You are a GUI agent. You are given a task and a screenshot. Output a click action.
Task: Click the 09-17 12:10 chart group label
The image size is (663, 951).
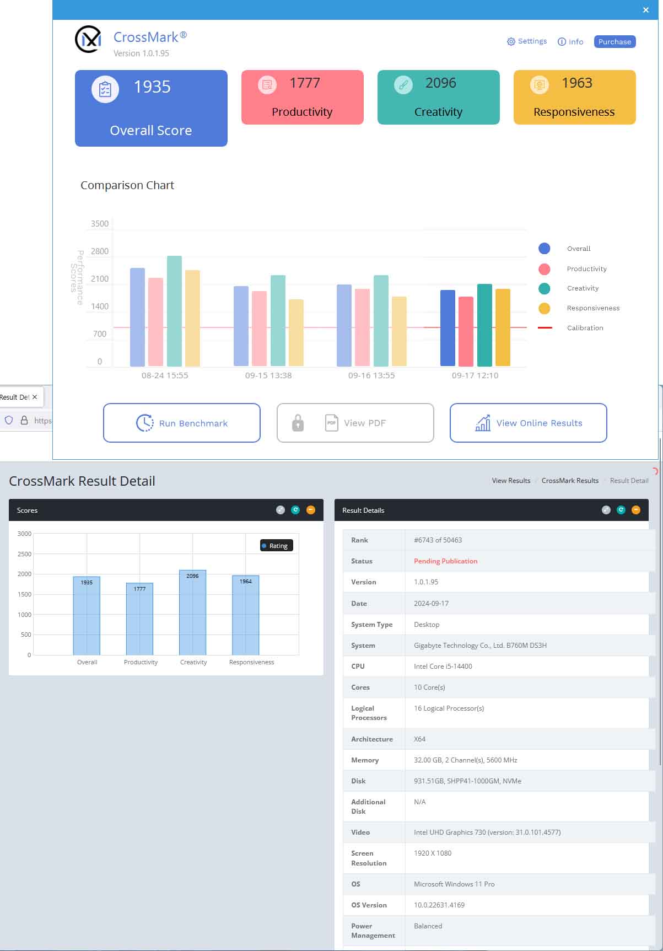pyautogui.click(x=475, y=375)
